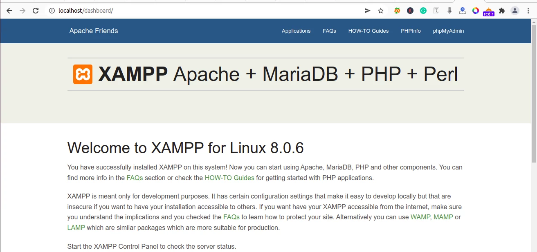Follow the LAMP link

tap(76, 227)
